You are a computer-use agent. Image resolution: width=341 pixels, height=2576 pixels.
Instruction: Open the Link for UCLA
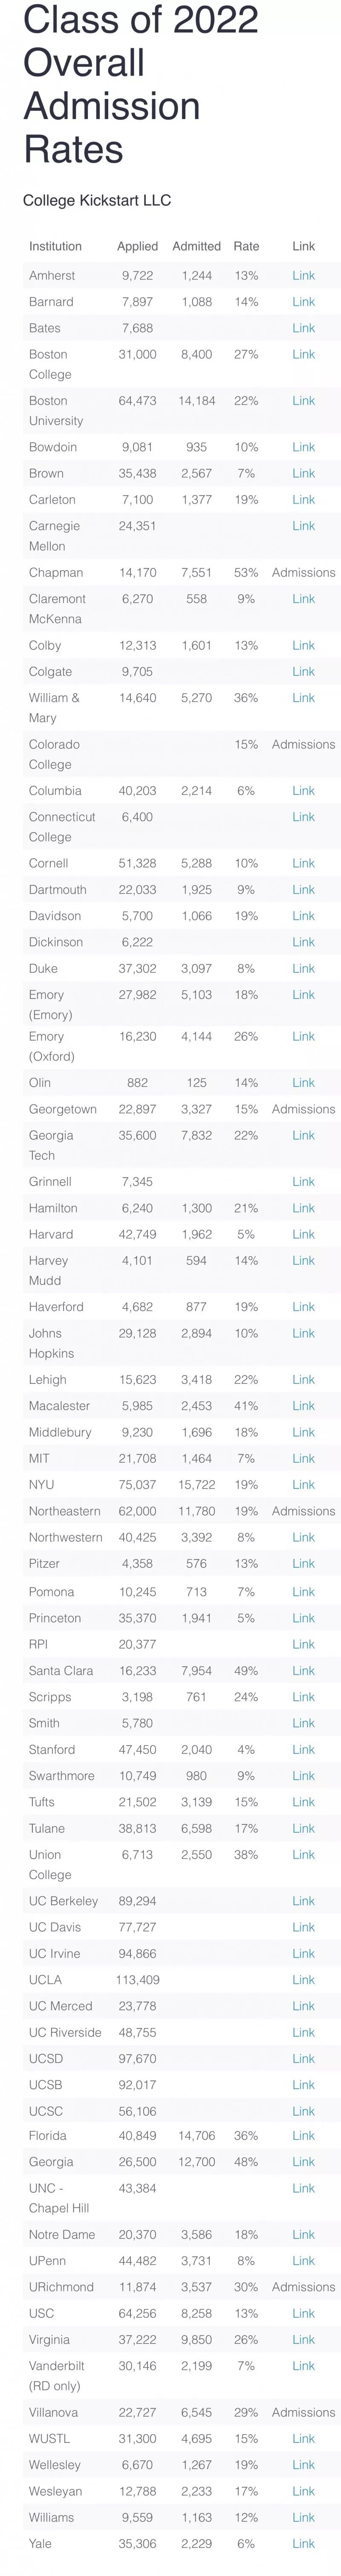pos(303,1980)
